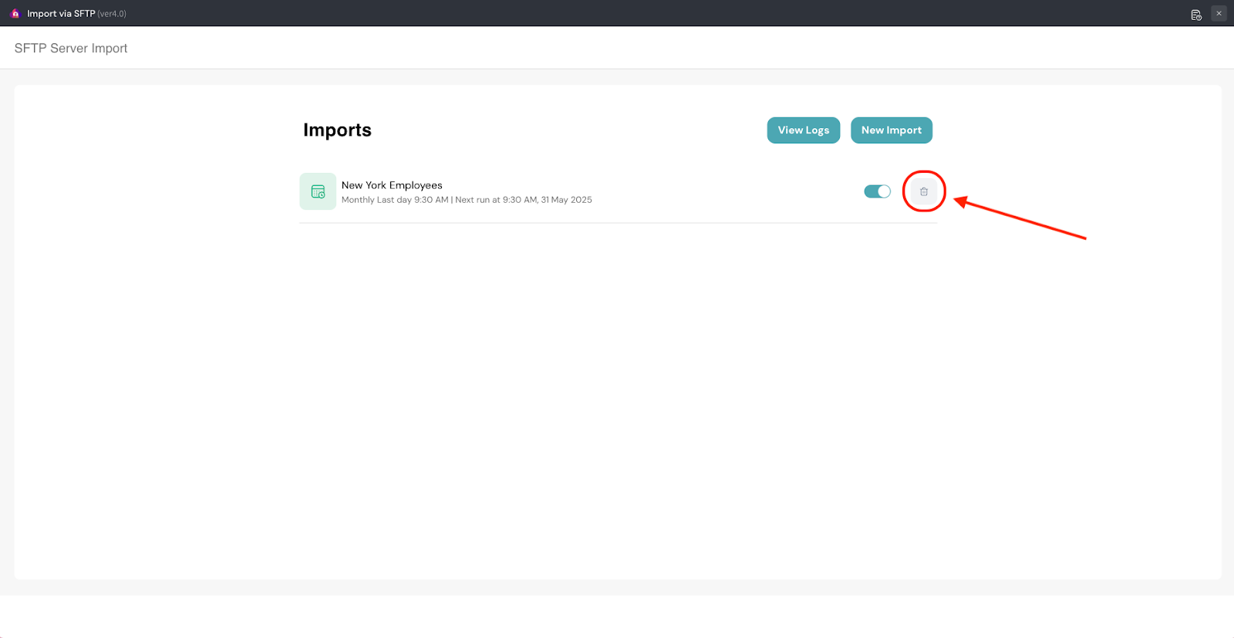Click the ver4.0 version label
Screen dimensions: 1234x638
pyautogui.click(x=112, y=14)
